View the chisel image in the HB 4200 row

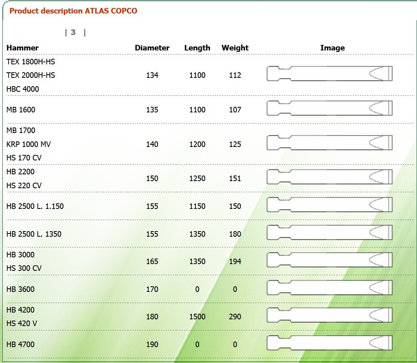(329, 315)
